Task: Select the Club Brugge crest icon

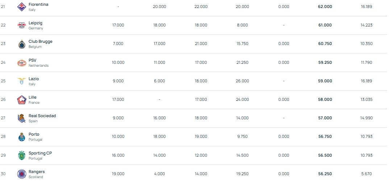Action: (22, 44)
